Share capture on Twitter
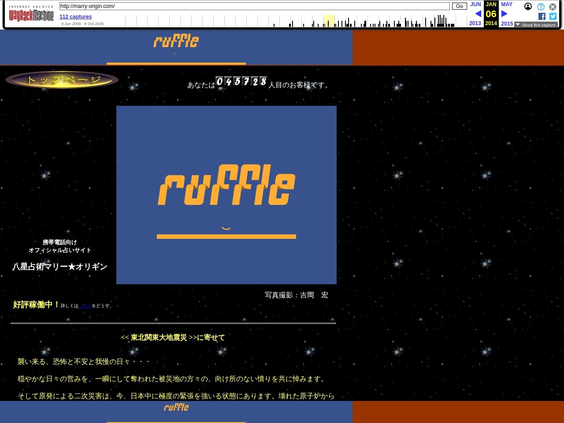Image resolution: width=564 pixels, height=423 pixels. tap(553, 16)
